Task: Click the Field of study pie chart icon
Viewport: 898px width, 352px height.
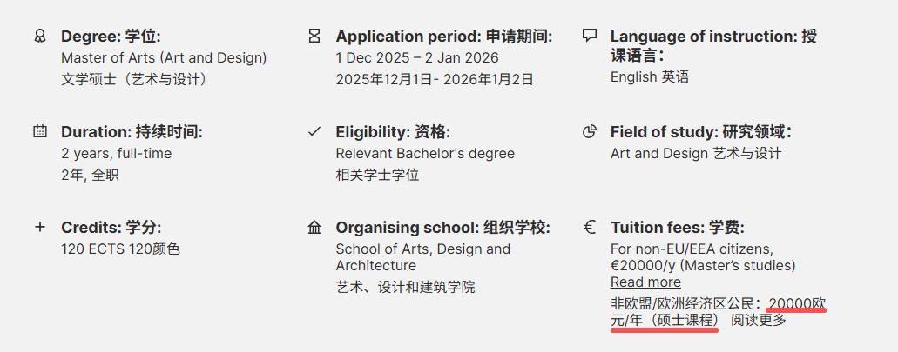Action: 590,132
